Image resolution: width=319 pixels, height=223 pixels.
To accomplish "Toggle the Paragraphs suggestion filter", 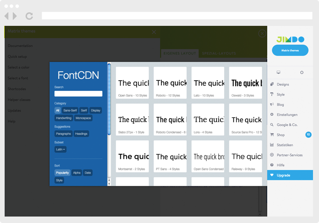I will click(63, 133).
